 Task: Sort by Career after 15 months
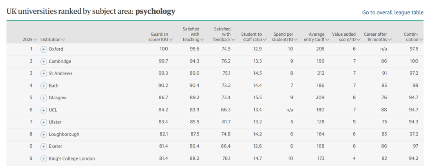coord(378,37)
